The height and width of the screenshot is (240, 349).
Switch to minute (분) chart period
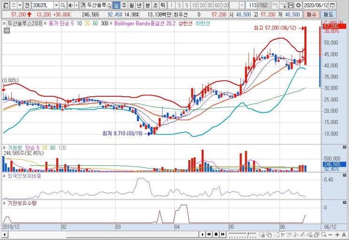(x=147, y=5)
